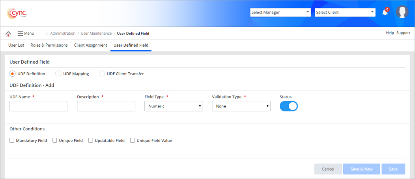Open the notifications bell icon

tap(385, 12)
